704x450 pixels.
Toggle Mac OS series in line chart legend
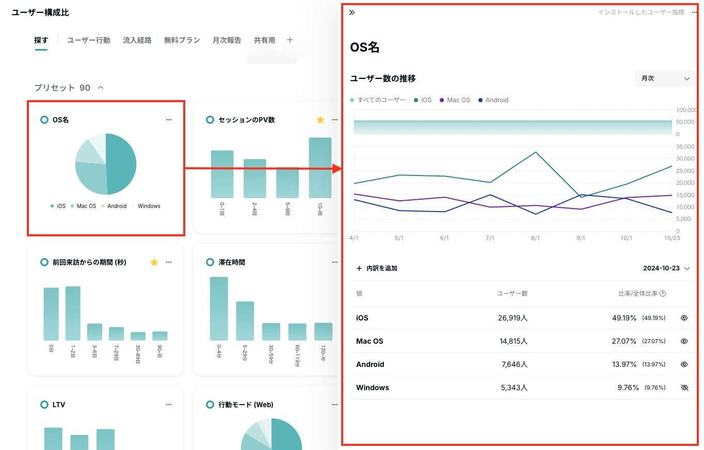(455, 100)
